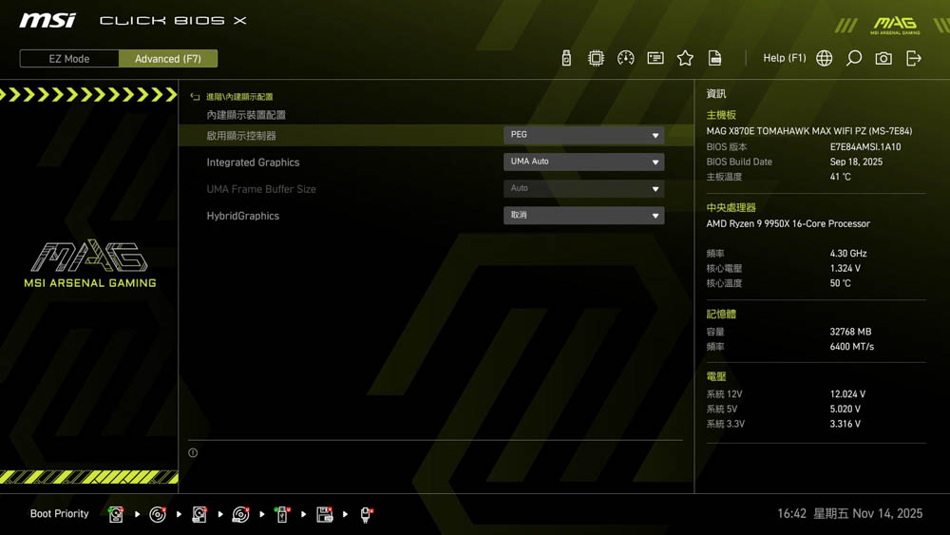Image resolution: width=950 pixels, height=535 pixels.
Task: Select the Advanced (F7) tab
Action: click(x=168, y=59)
